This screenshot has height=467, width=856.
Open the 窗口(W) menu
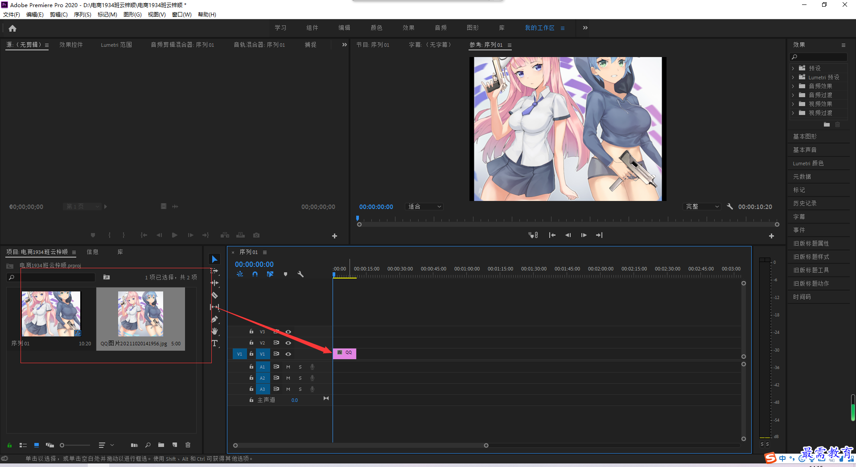click(x=181, y=15)
